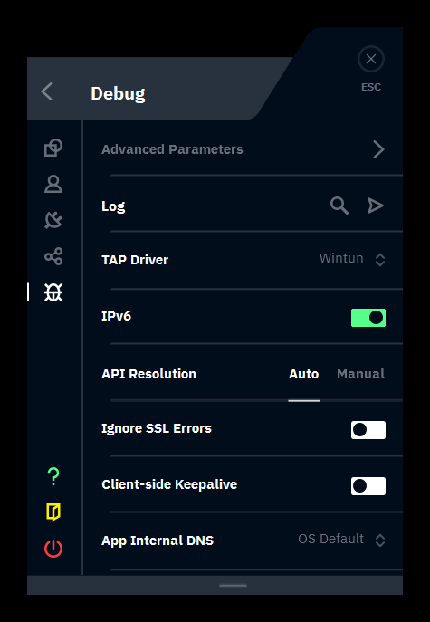Select the Debug bug icon in sidebar
The width and height of the screenshot is (430, 622).
[53, 292]
